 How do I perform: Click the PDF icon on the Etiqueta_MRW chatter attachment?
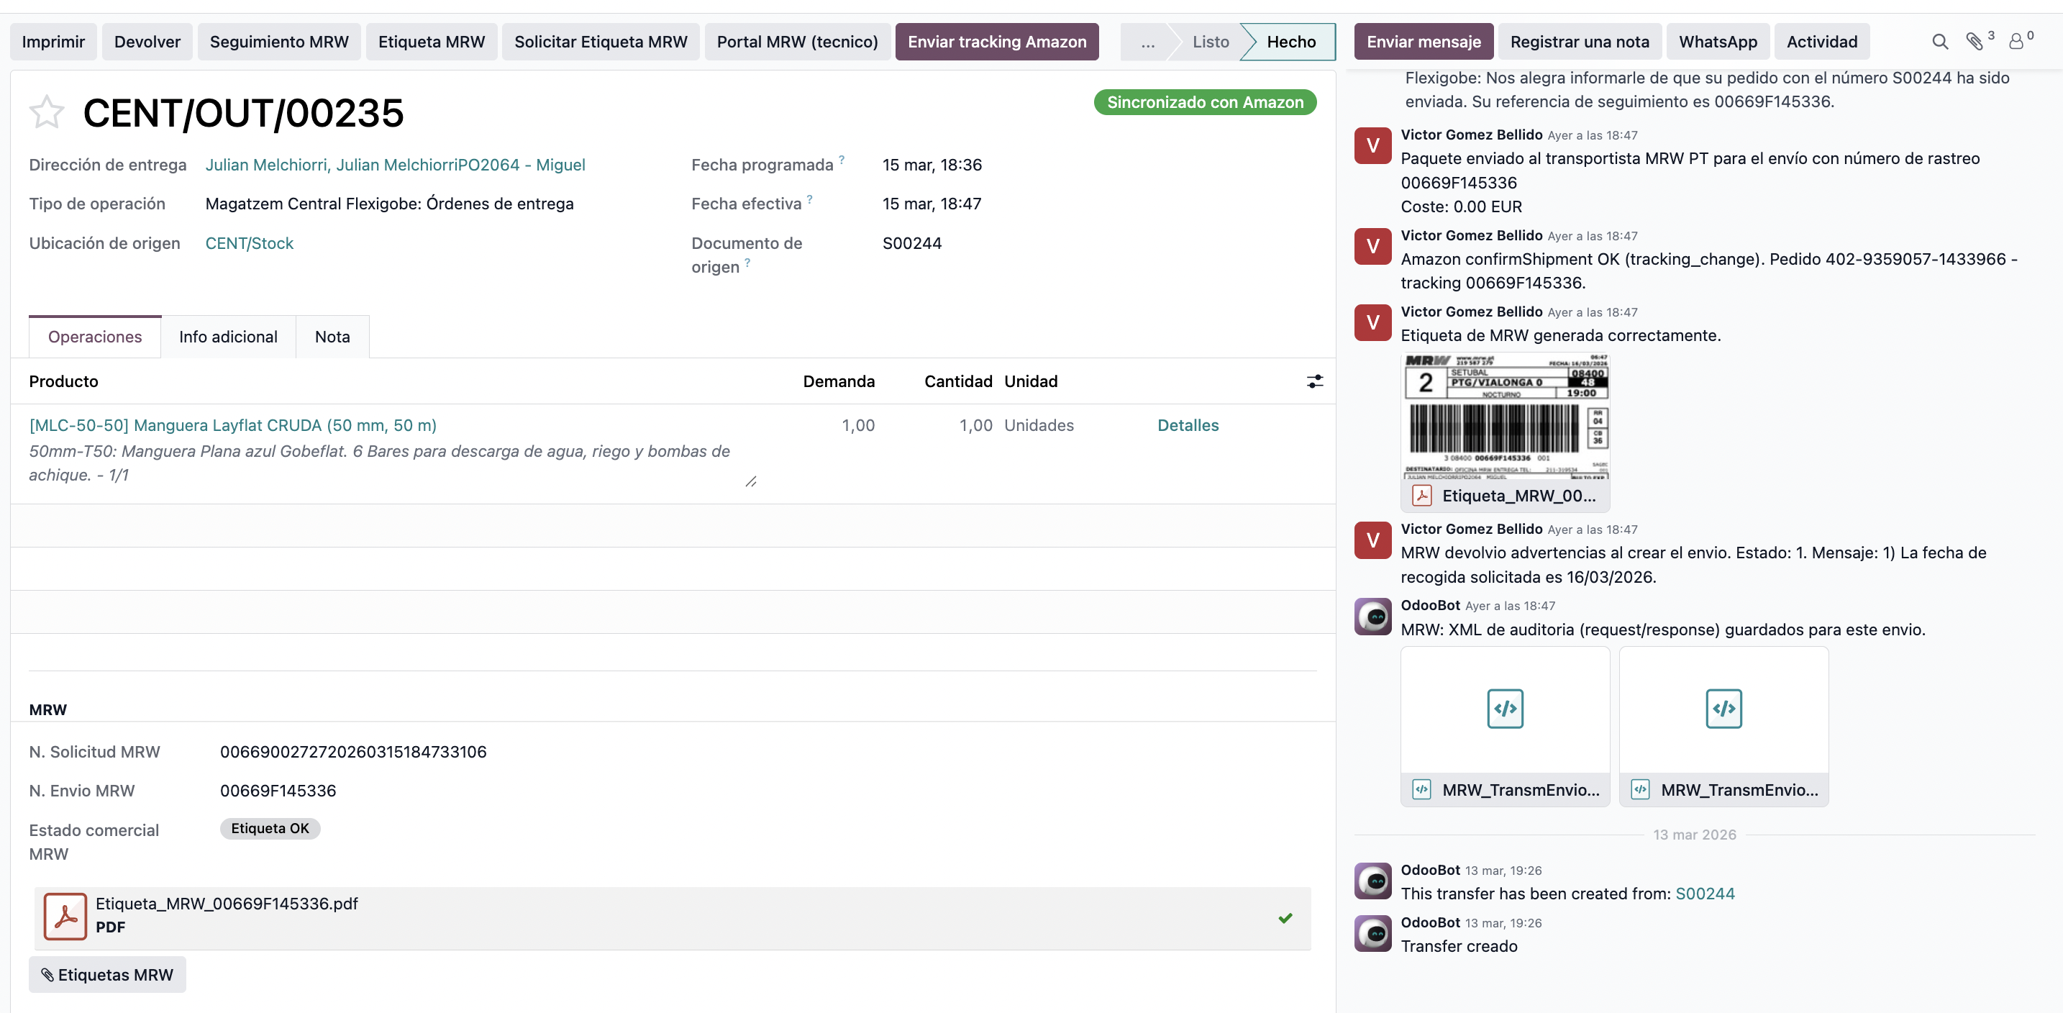[1422, 496]
